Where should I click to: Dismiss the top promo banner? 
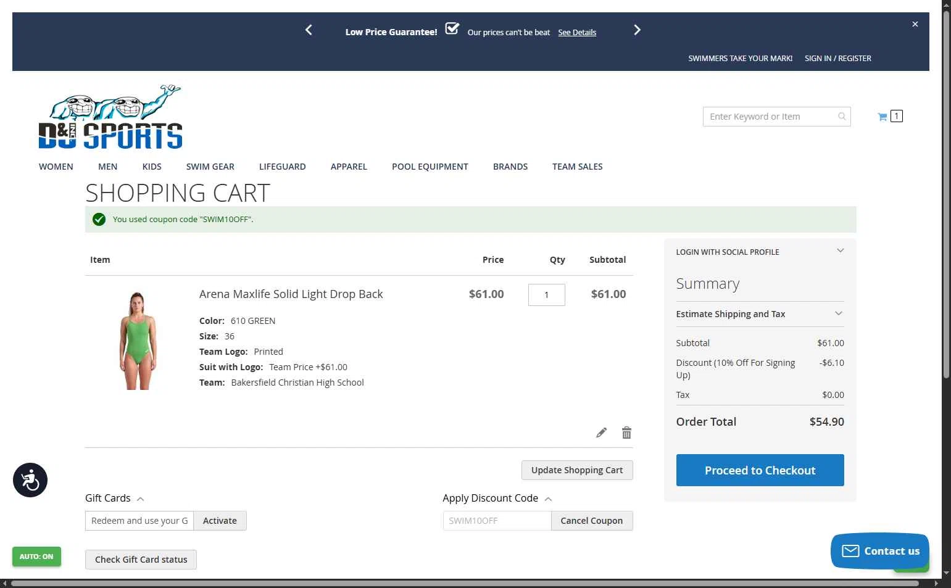(915, 24)
